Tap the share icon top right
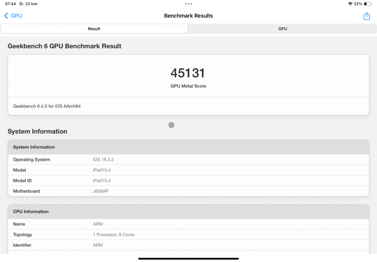 point(367,16)
